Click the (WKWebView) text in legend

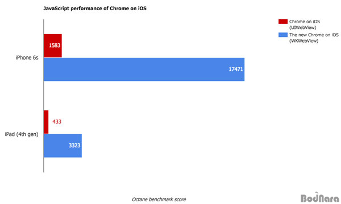[304, 41]
